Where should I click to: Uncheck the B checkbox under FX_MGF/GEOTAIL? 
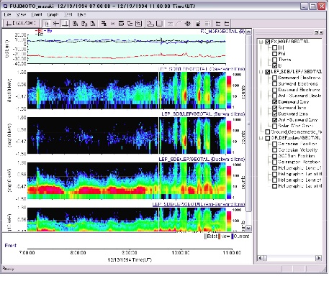tap(275, 66)
